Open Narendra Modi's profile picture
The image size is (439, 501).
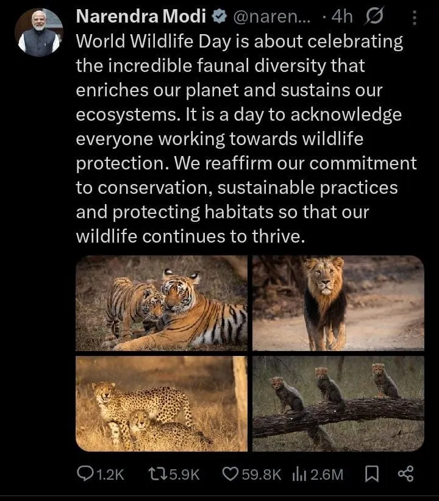39,32
